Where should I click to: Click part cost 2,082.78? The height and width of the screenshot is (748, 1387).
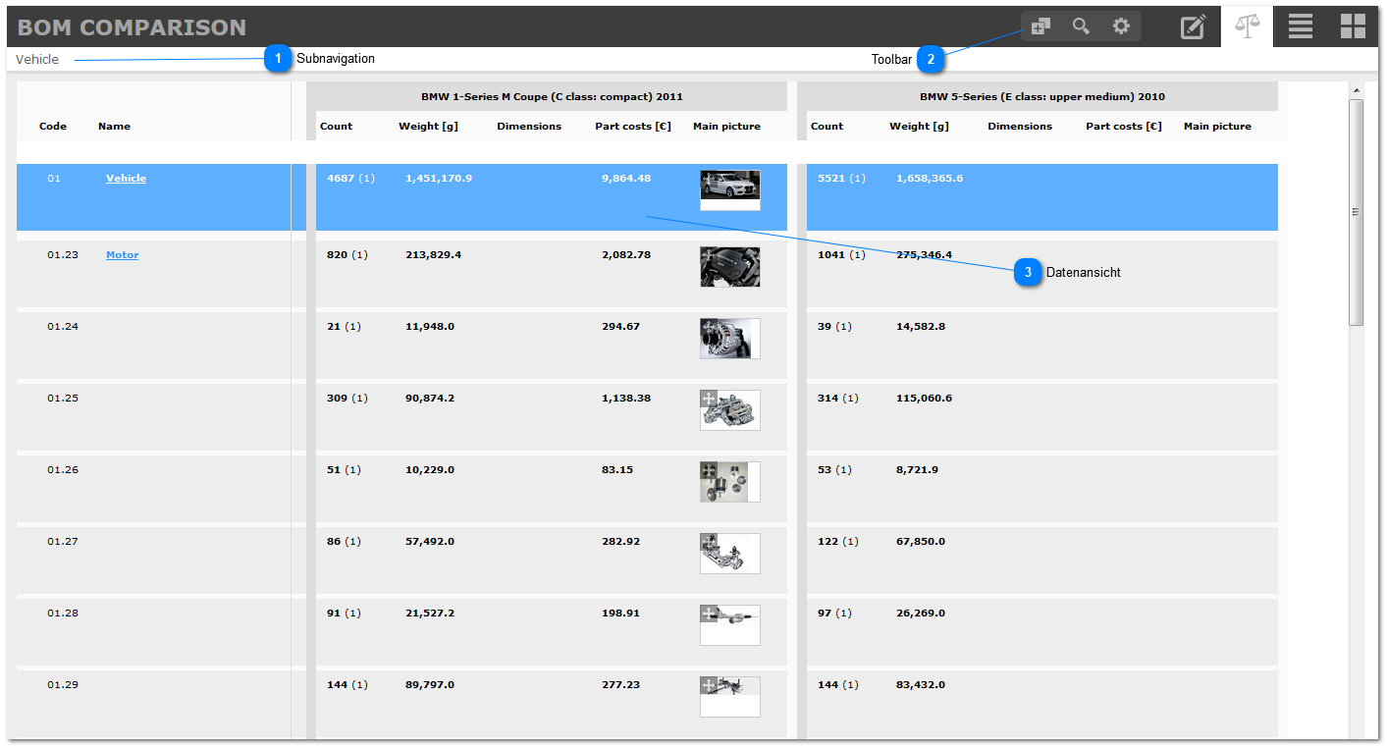pos(626,254)
